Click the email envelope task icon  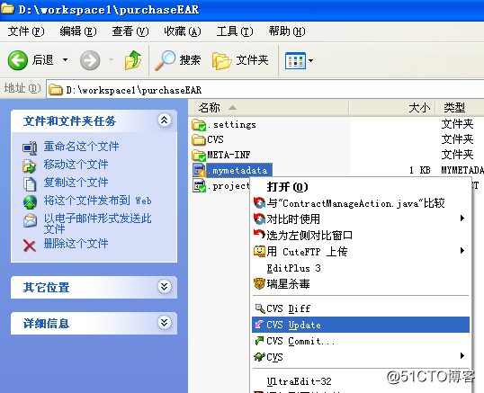[30, 220]
